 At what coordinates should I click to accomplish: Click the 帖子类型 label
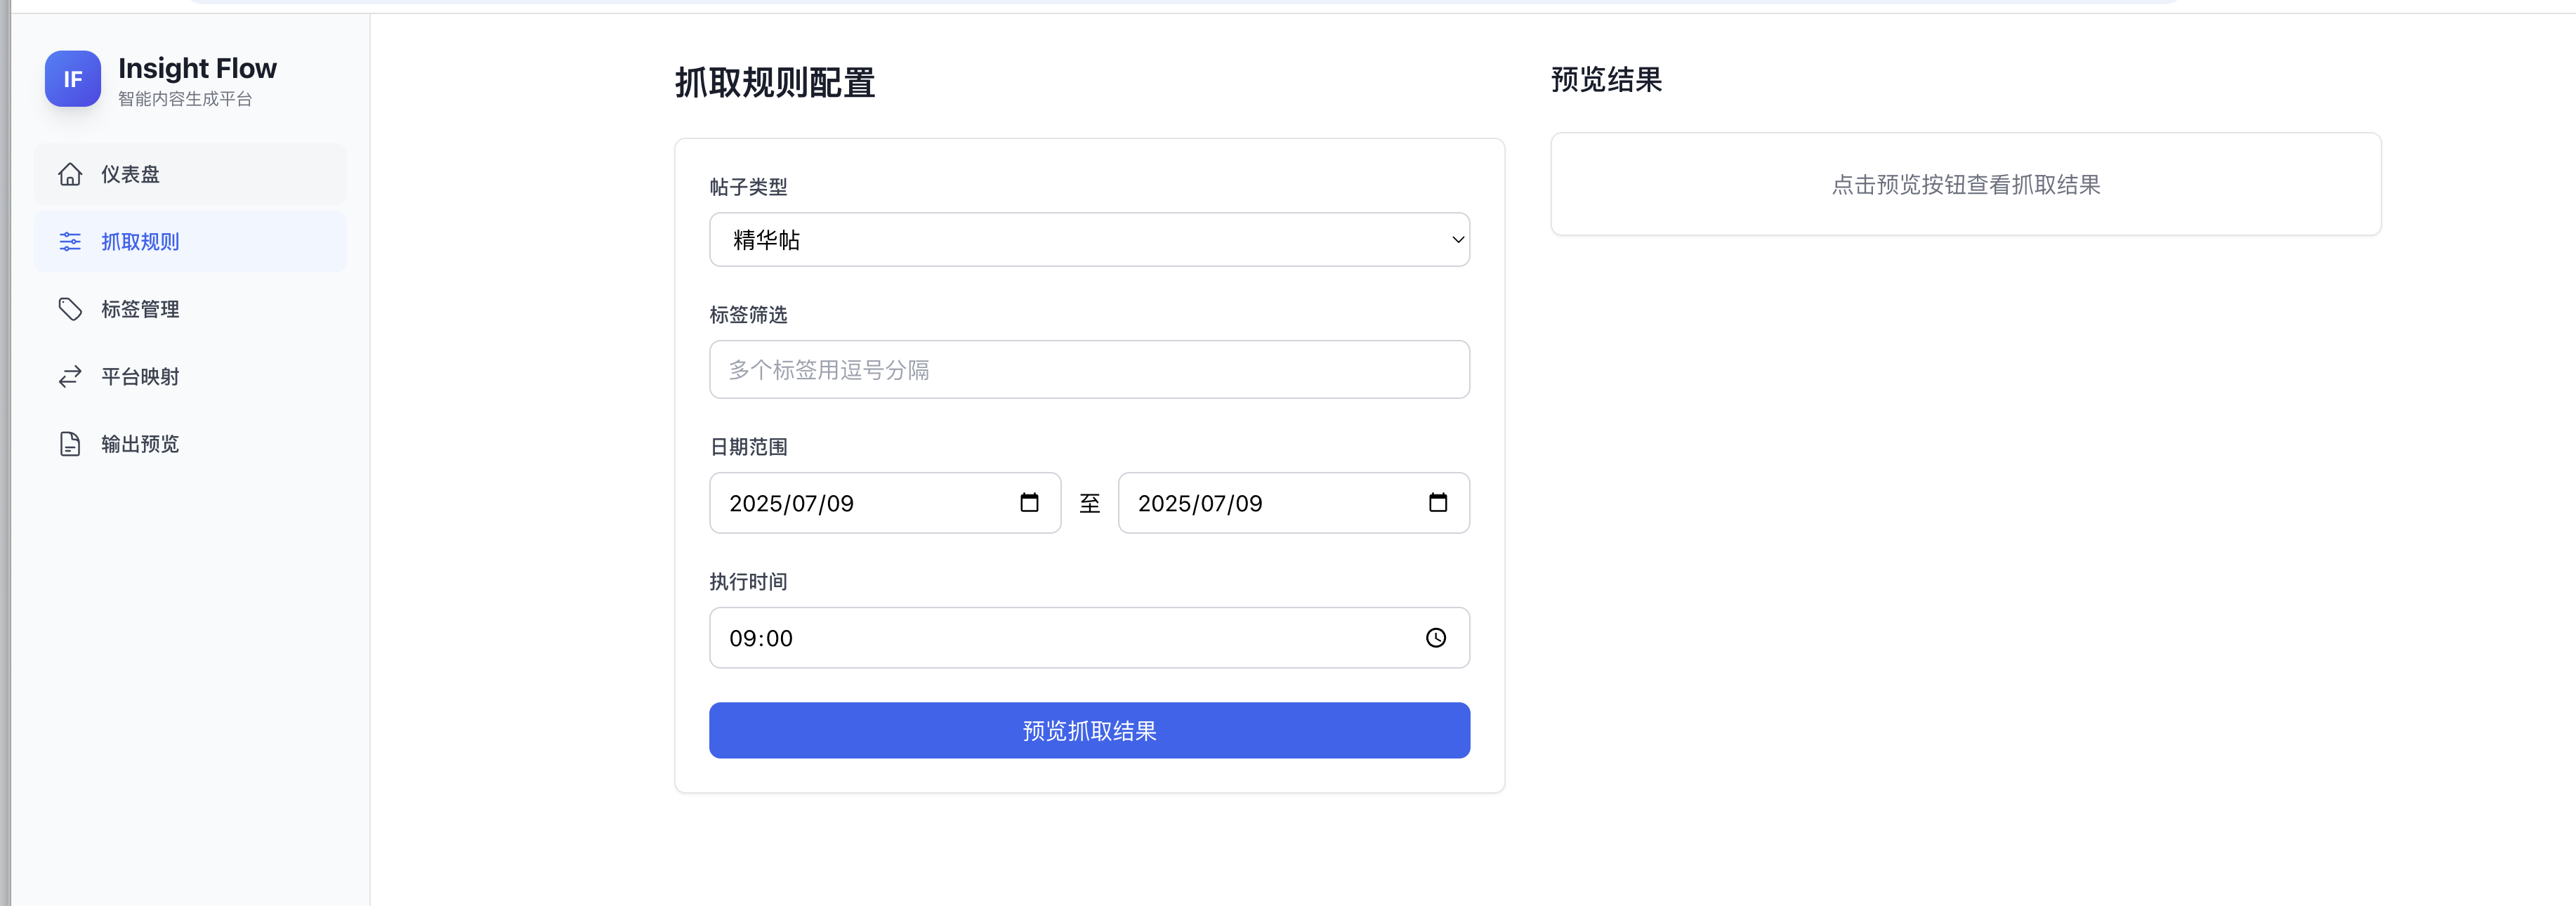tap(748, 187)
